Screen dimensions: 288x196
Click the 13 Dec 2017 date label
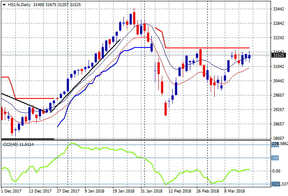coord(40,191)
